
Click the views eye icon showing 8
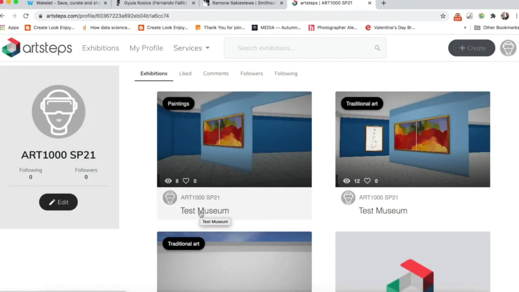tap(168, 181)
